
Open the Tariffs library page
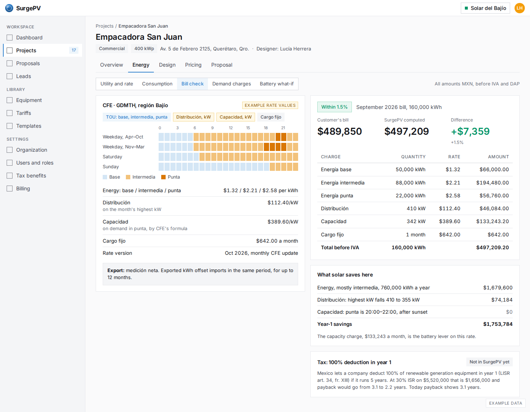[42, 113]
